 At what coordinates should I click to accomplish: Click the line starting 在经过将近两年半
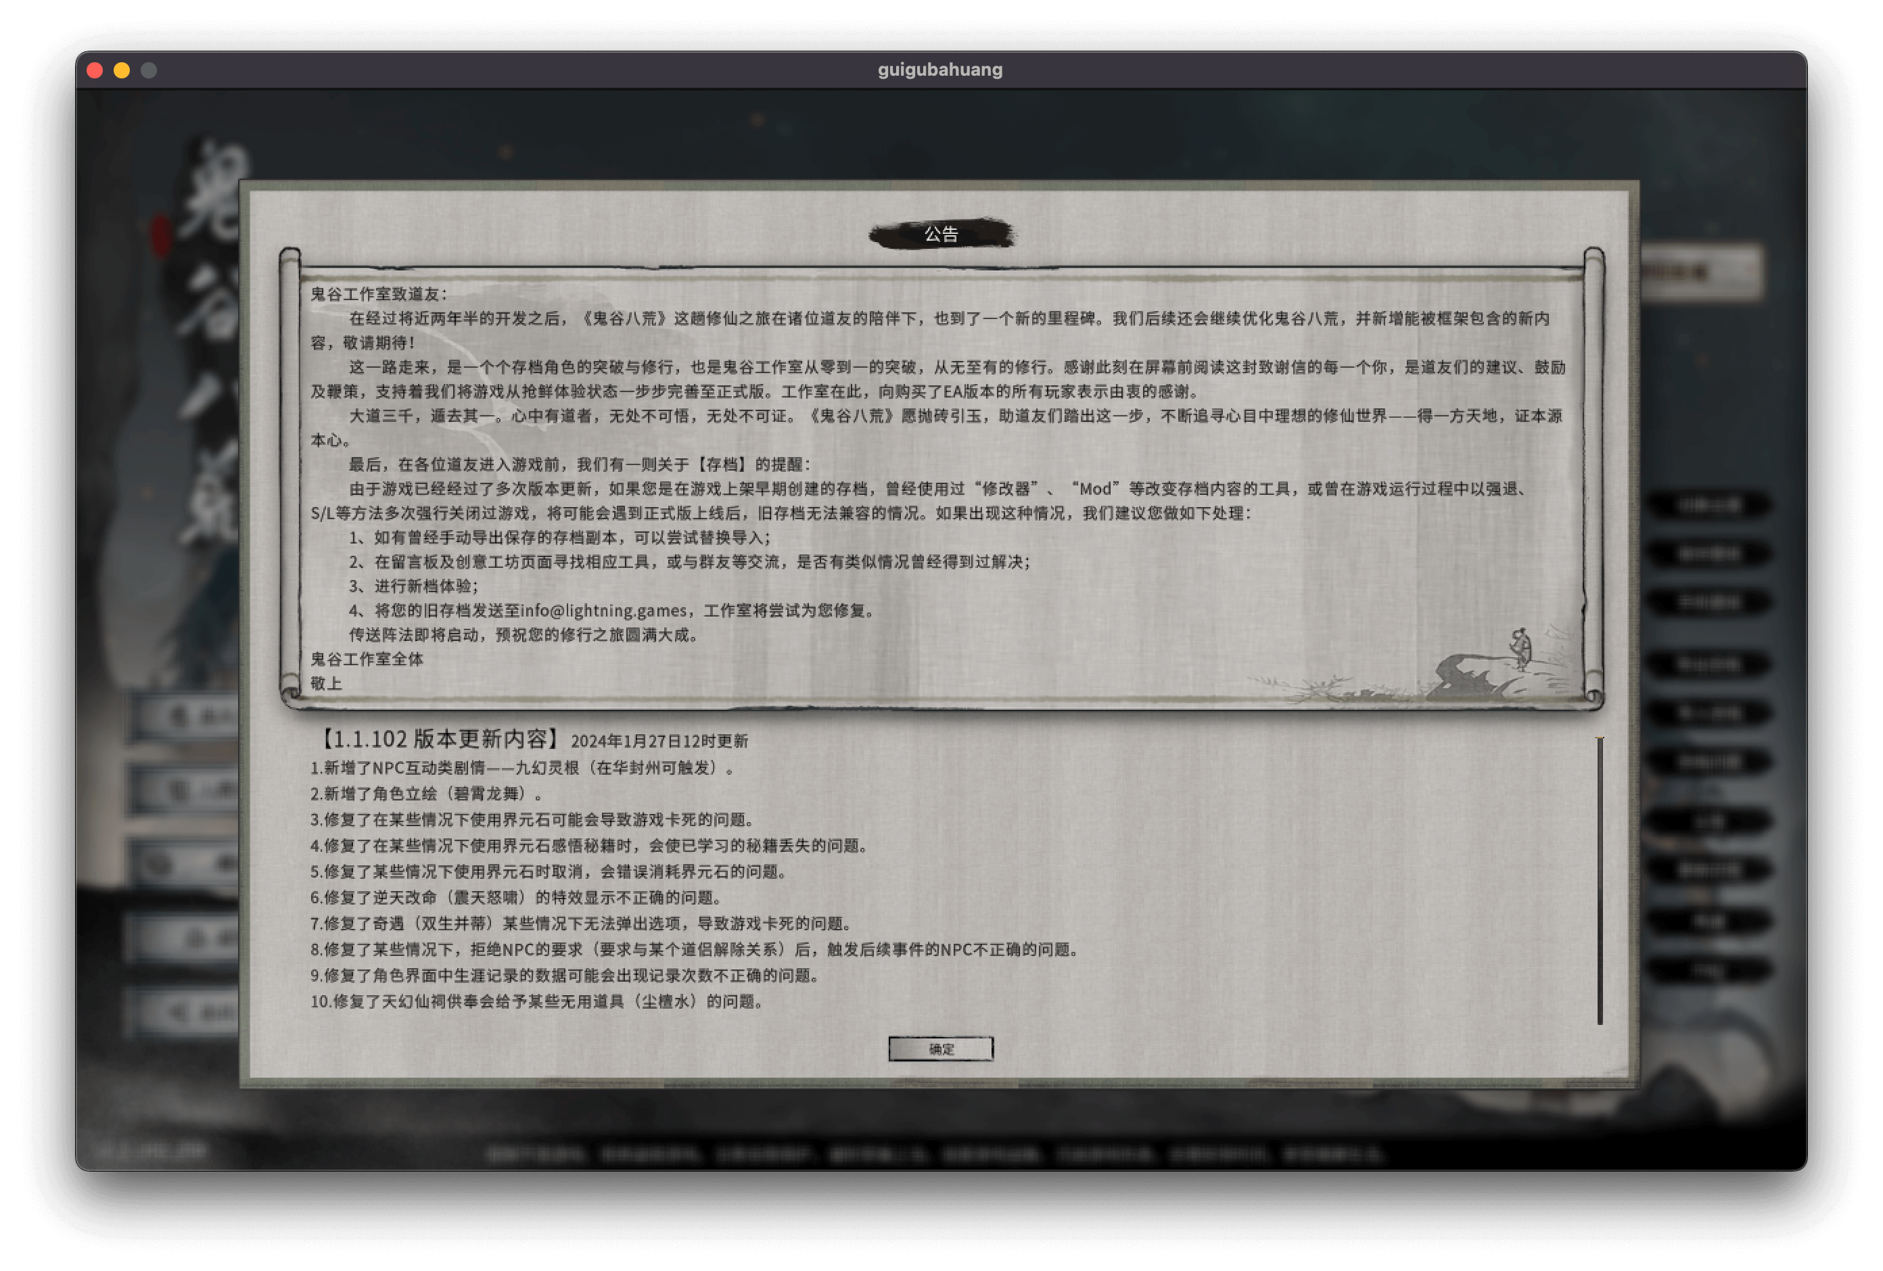931,331
